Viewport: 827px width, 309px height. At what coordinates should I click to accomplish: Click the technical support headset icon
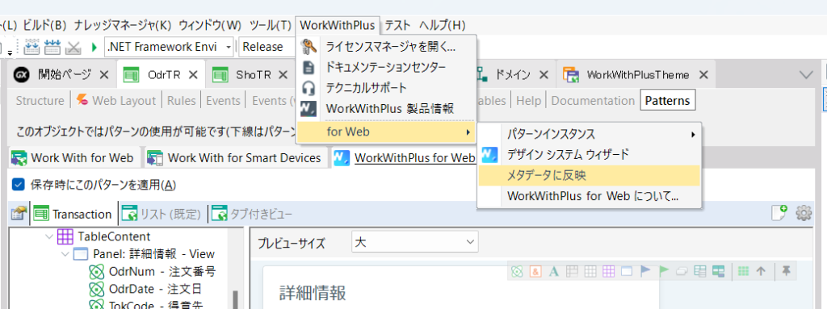pos(309,88)
